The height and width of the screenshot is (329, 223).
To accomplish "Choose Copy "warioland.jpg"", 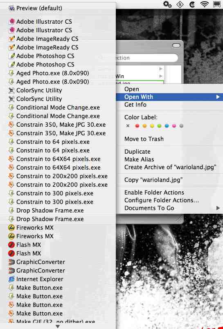I will tap(169, 180).
